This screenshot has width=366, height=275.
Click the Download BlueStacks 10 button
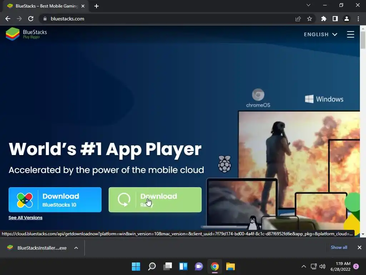click(x=55, y=200)
